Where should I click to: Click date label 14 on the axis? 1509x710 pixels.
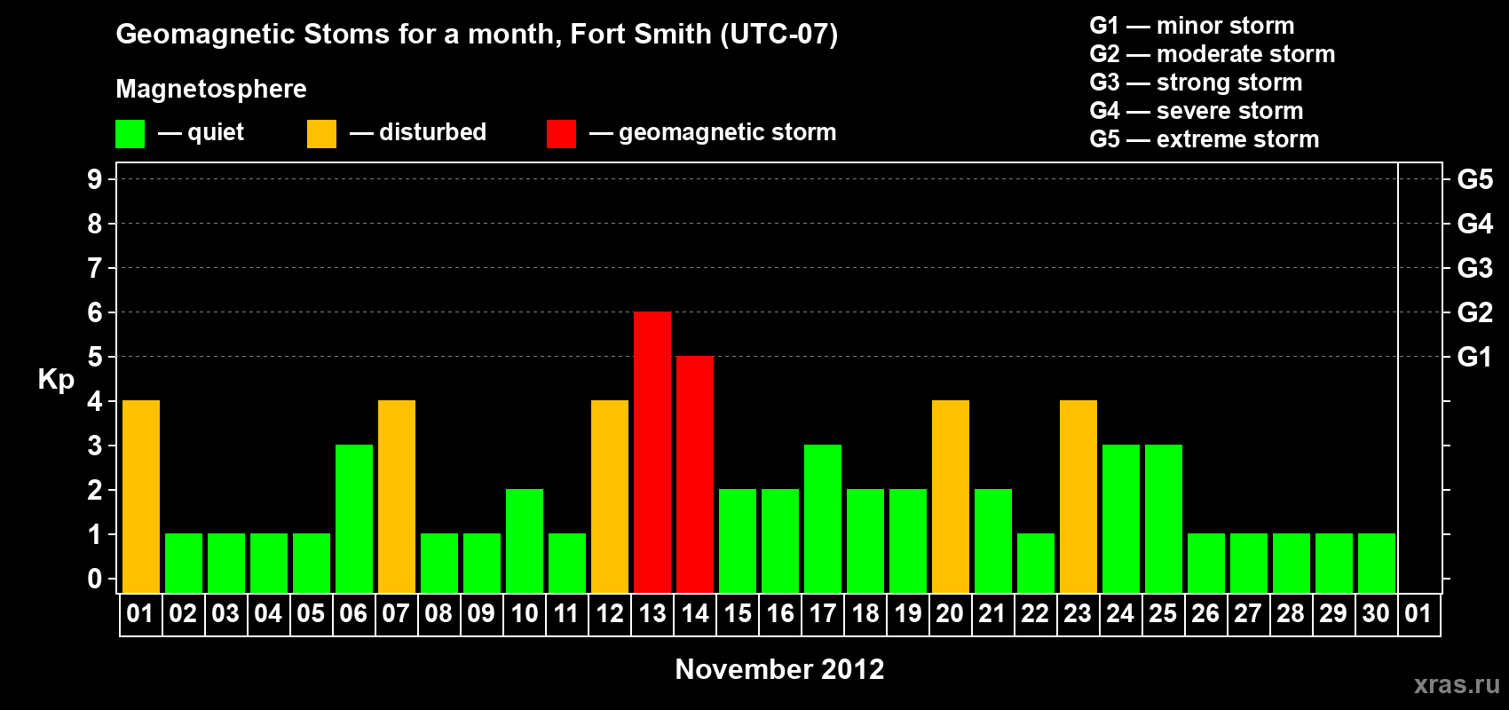(x=695, y=613)
